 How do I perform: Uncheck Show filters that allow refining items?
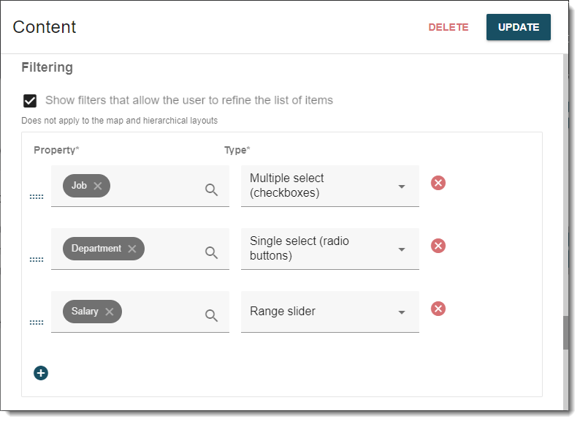(30, 102)
